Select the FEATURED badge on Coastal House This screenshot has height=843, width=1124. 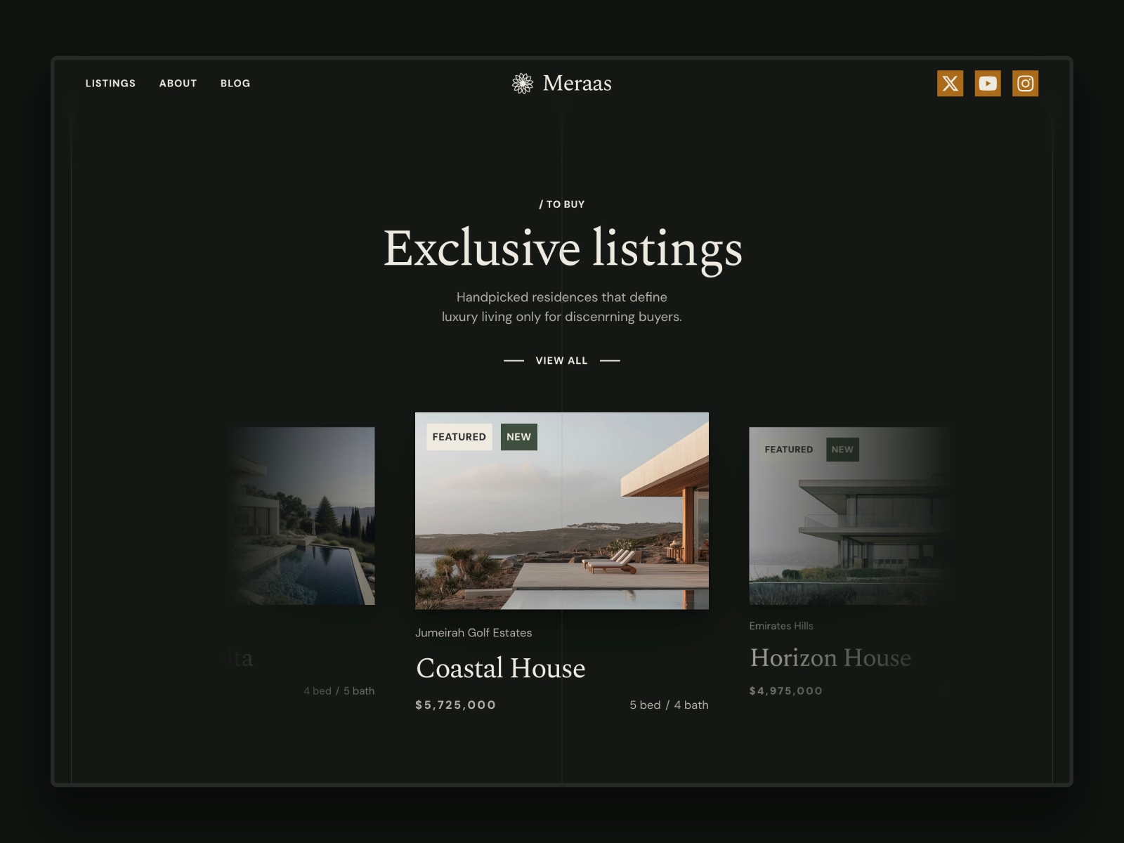point(459,437)
